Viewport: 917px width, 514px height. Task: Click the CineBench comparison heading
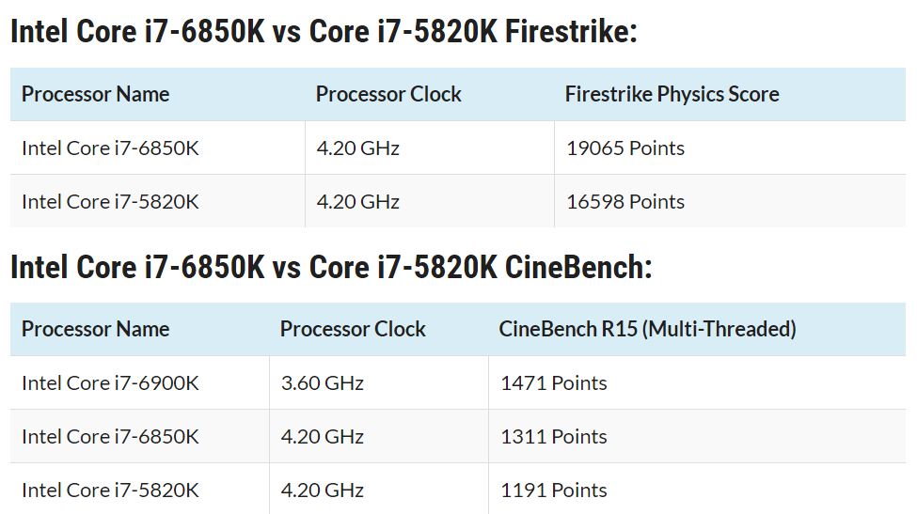click(x=331, y=267)
